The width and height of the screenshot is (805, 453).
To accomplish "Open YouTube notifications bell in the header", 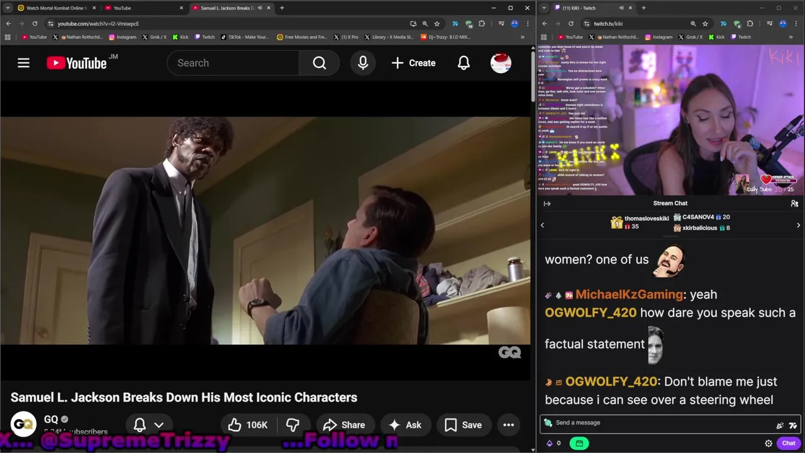I will tap(464, 63).
